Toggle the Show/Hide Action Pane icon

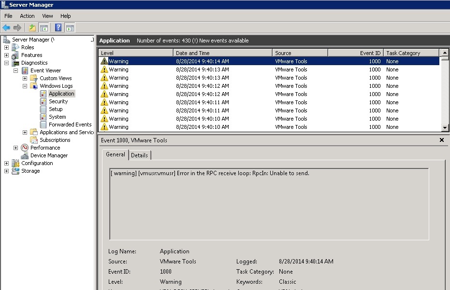(x=70, y=28)
